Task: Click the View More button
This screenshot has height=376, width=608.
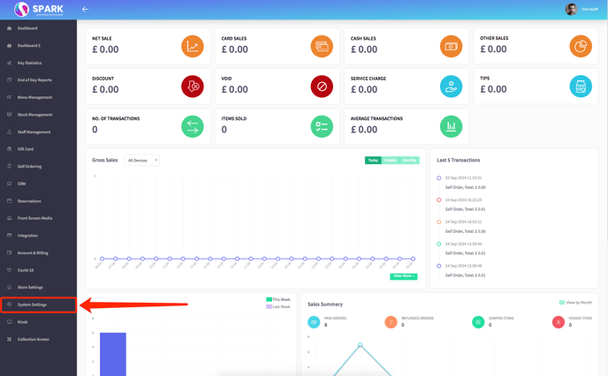Action: click(403, 276)
